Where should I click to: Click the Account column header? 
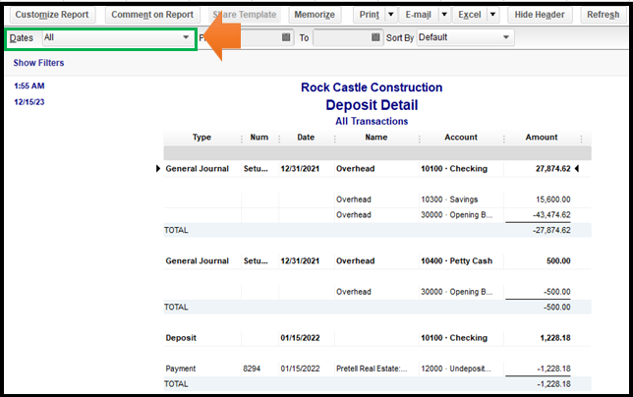point(461,138)
